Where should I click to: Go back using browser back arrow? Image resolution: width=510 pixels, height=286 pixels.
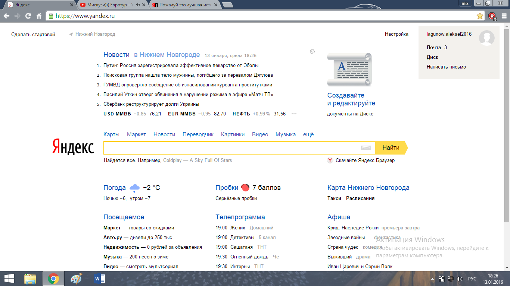click(x=6, y=16)
